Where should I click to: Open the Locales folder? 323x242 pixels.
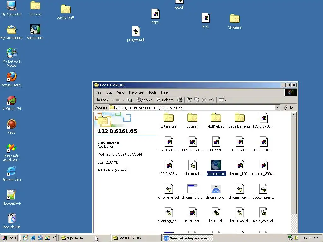click(192, 121)
